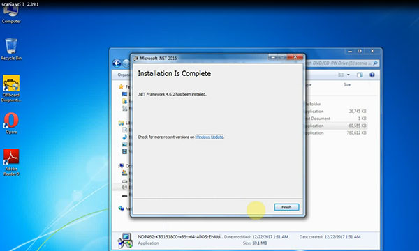419x251 pixels.
Task: Click the NDP462 installer details icon
Action: (x=125, y=240)
